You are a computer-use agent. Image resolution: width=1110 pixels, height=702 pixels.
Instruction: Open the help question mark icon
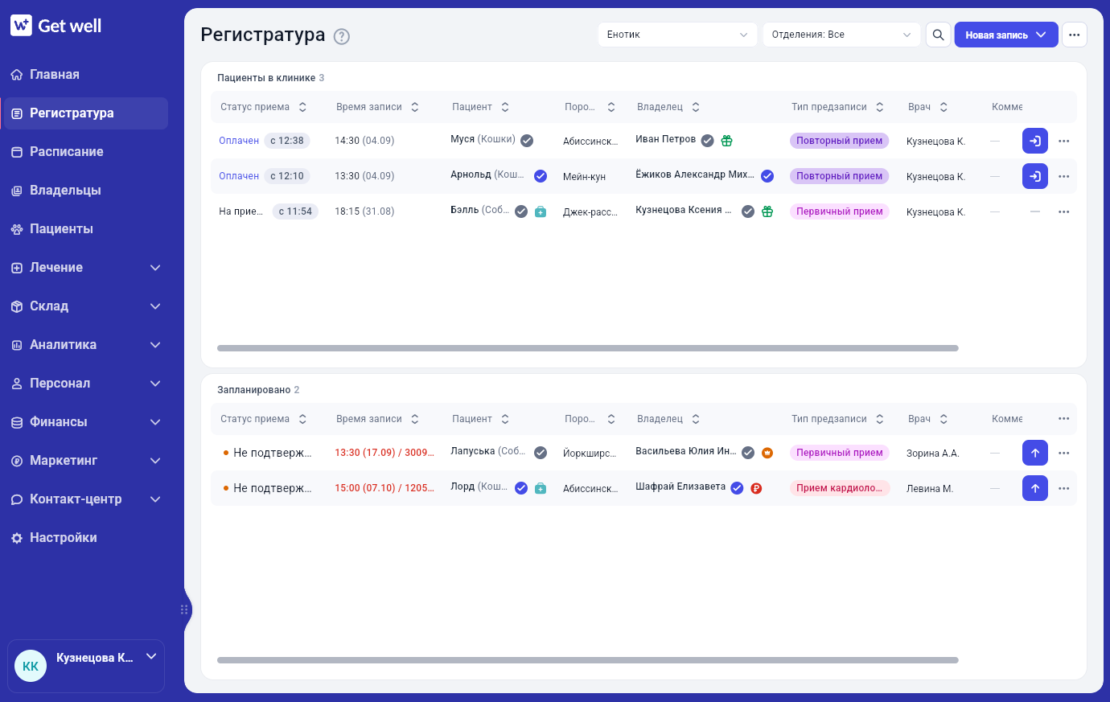(342, 36)
